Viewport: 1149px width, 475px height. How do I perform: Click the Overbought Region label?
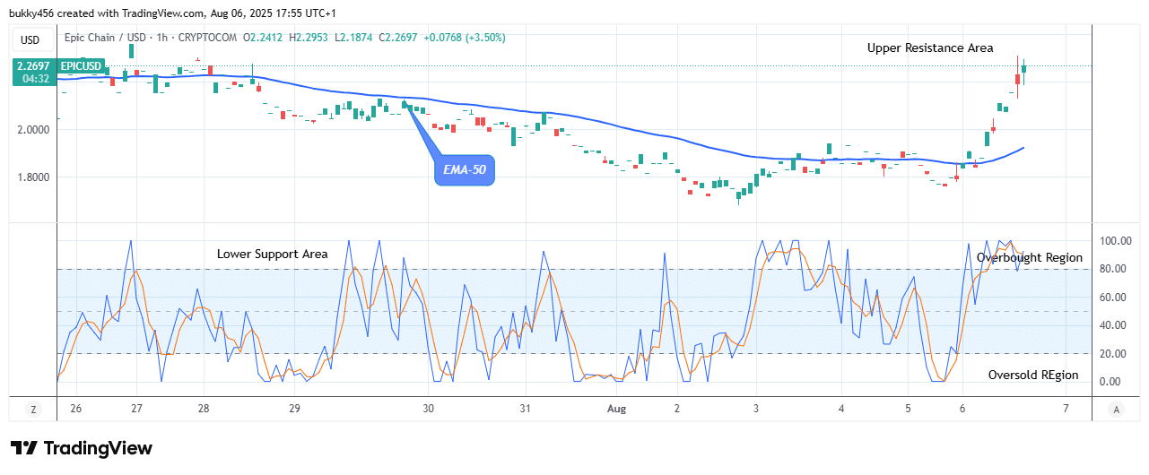pyautogui.click(x=1030, y=257)
